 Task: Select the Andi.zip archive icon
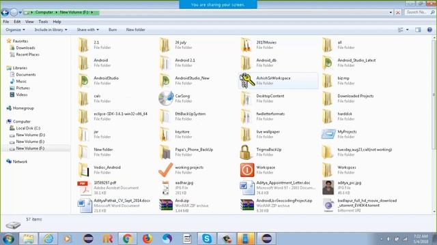click(166, 205)
